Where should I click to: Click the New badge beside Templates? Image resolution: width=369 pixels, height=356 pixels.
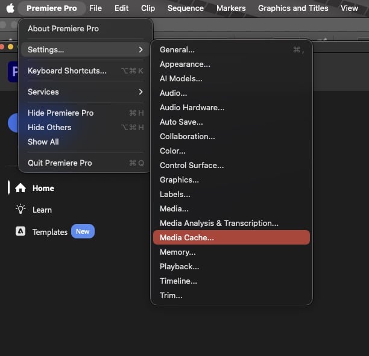[x=83, y=231]
